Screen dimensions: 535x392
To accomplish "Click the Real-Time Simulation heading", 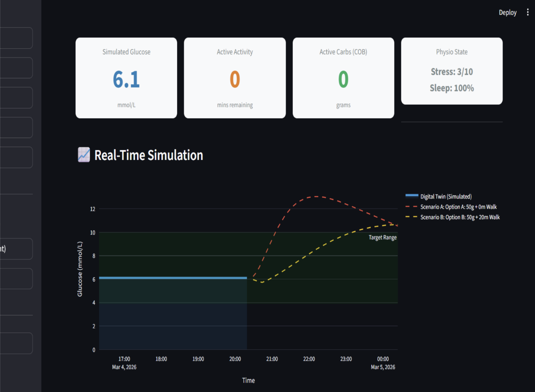I will [149, 155].
